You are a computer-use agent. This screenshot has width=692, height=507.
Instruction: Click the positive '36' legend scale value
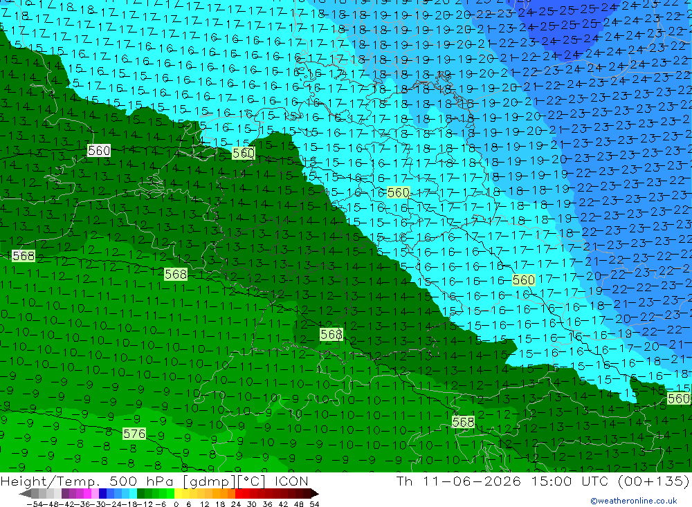point(267,504)
